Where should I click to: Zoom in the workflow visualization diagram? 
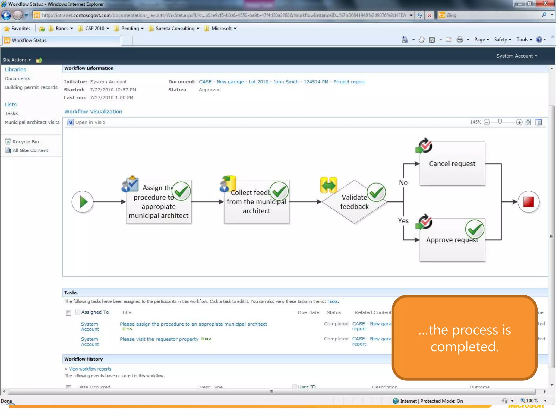[519, 122]
